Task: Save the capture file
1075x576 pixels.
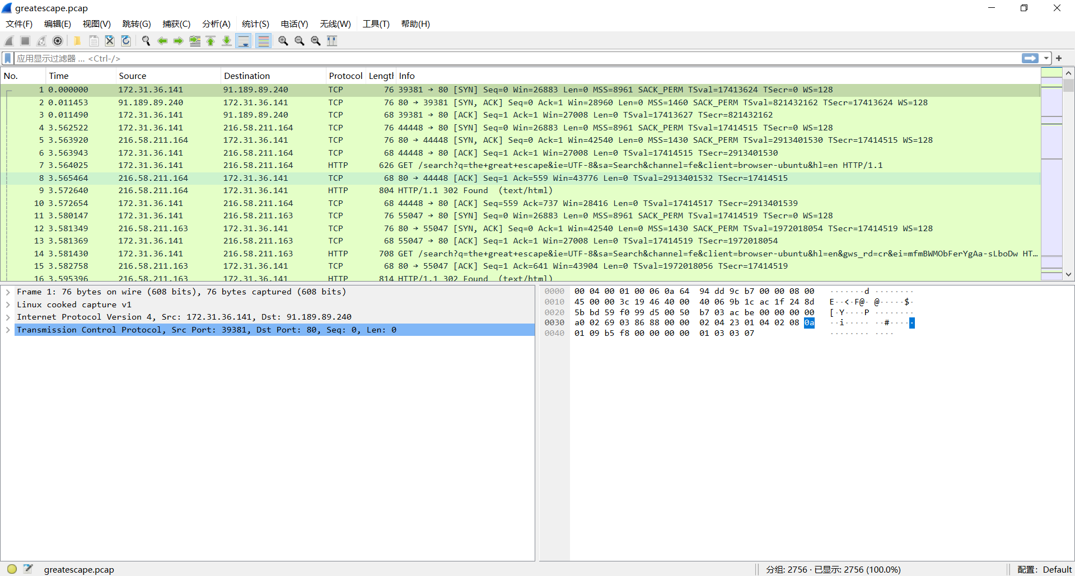Action: 94,41
